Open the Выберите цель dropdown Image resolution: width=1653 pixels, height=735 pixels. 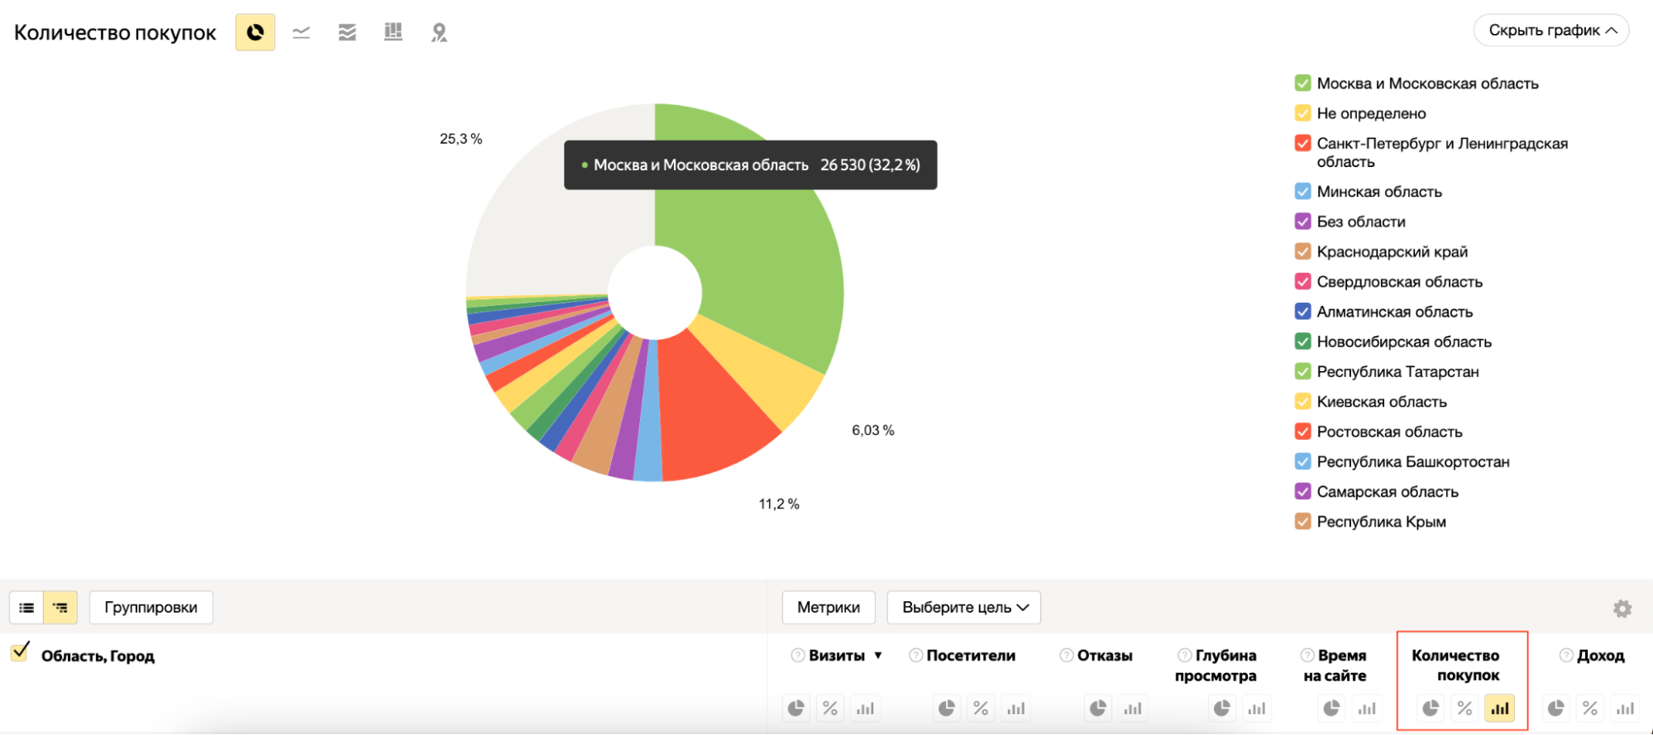pyautogui.click(x=964, y=608)
